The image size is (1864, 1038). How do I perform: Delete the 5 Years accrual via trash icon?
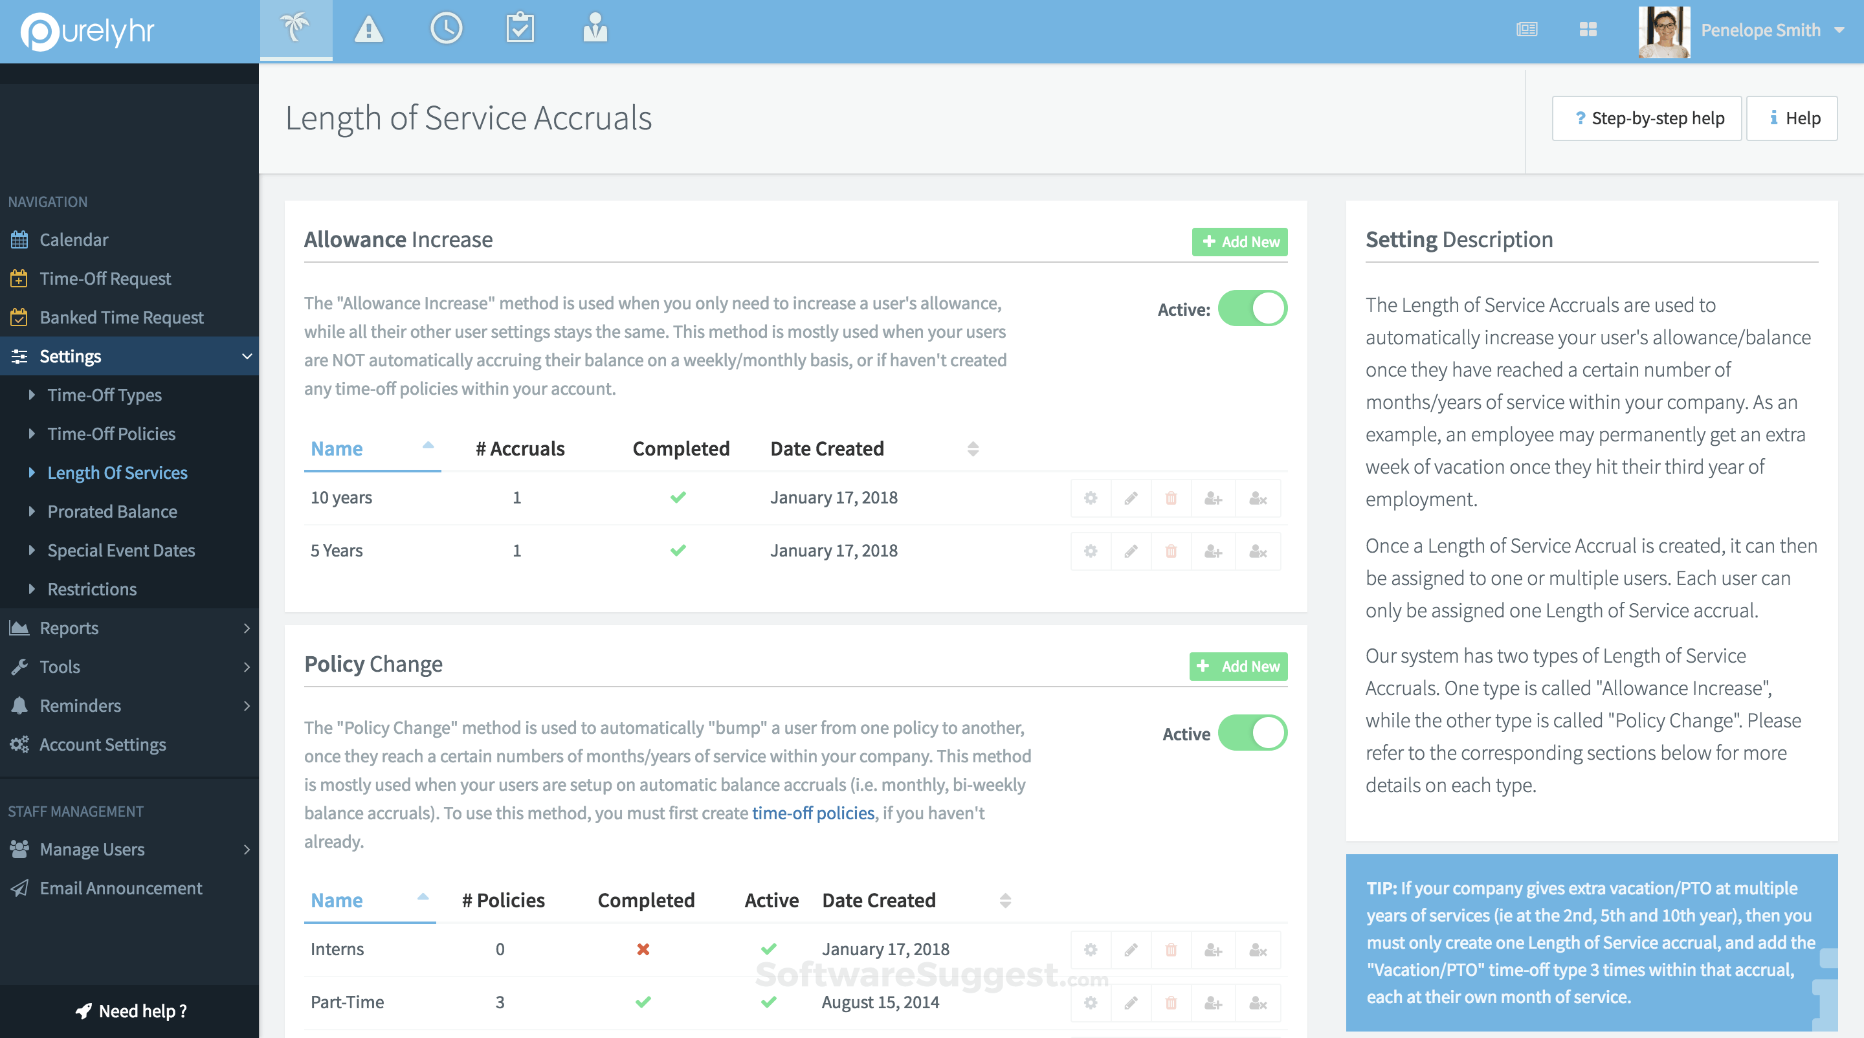click(x=1171, y=551)
